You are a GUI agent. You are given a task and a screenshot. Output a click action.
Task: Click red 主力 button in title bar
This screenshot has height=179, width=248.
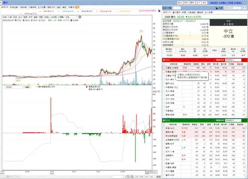[198, 3]
